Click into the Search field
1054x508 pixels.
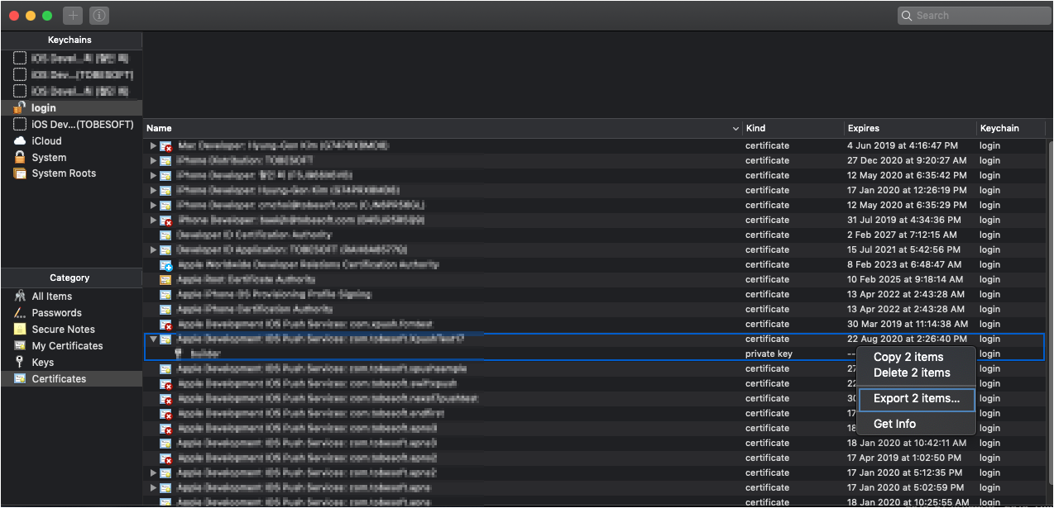tap(974, 15)
